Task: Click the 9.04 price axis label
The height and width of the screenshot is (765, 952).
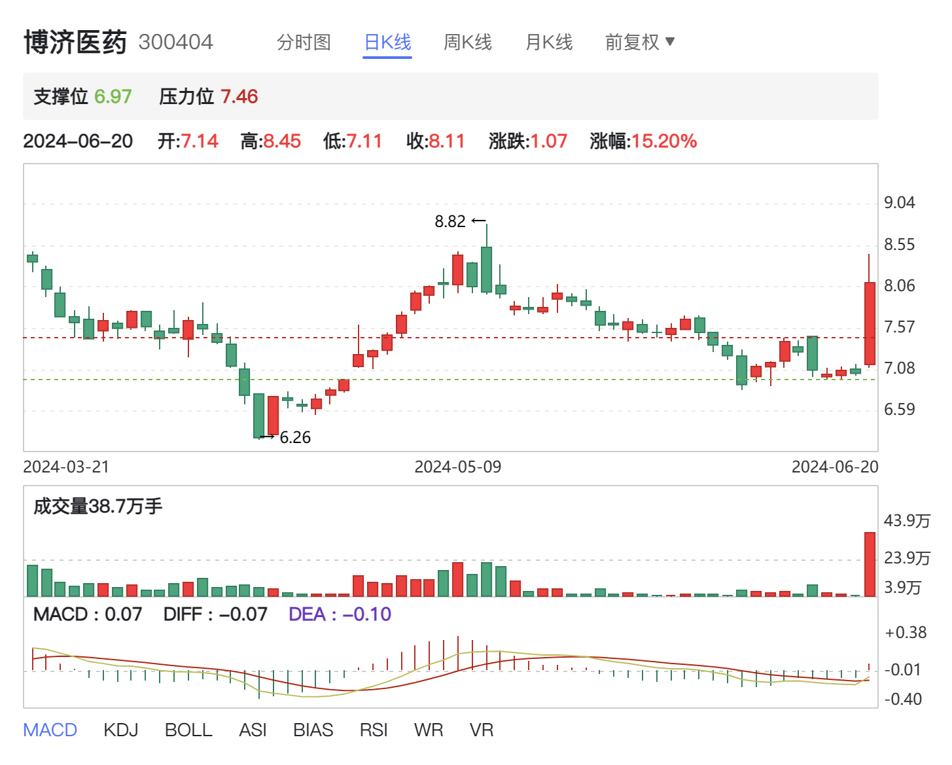Action: pyautogui.click(x=900, y=203)
